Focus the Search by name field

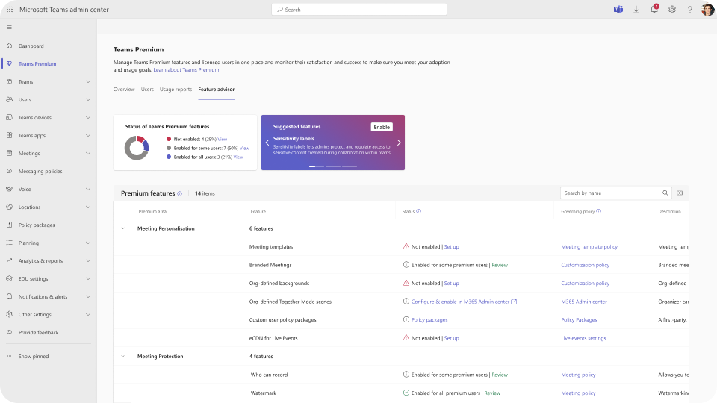[610, 193]
